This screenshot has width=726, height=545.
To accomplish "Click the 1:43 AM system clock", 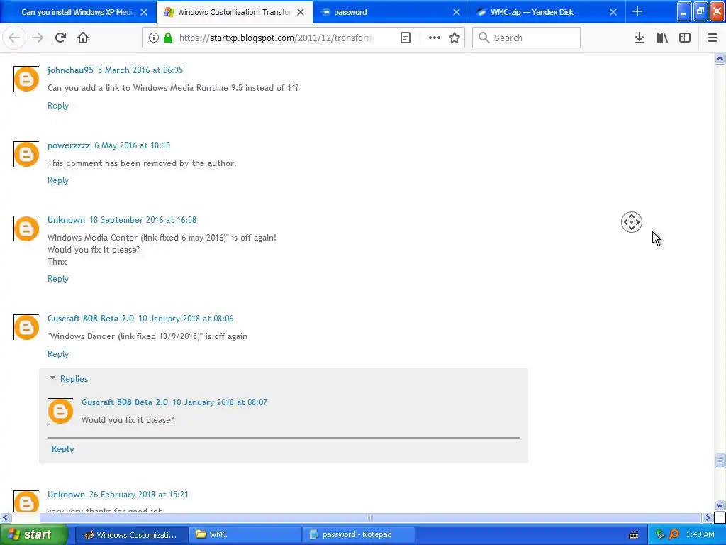I will point(700,535).
